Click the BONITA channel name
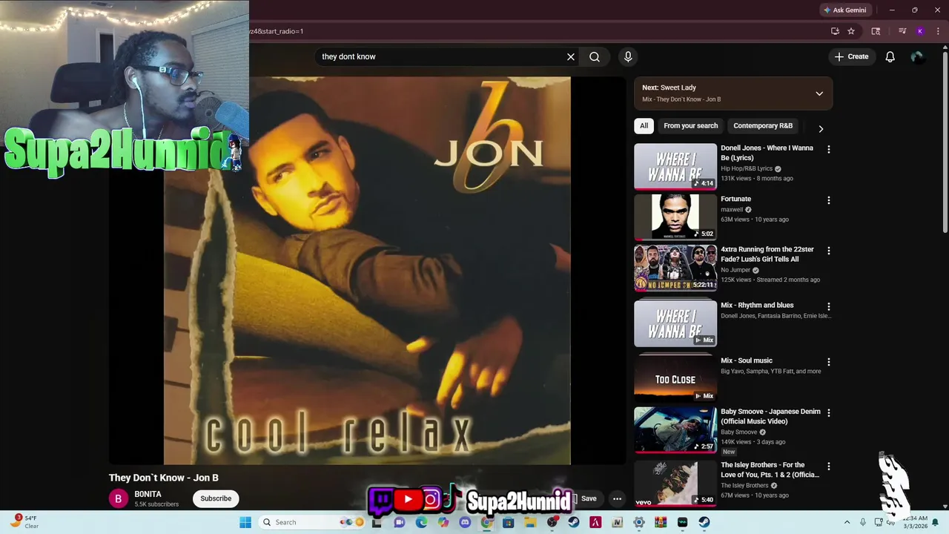 [148, 495]
